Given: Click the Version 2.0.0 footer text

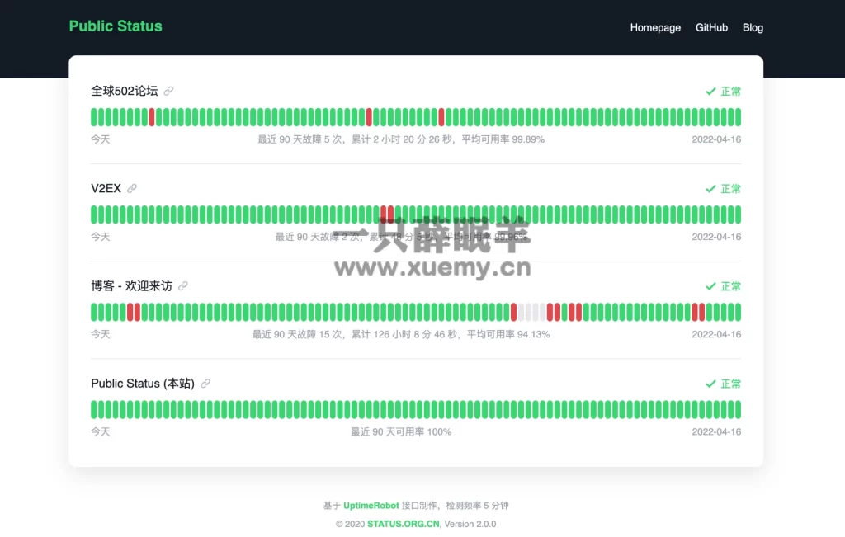Looking at the screenshot, I should (x=470, y=524).
